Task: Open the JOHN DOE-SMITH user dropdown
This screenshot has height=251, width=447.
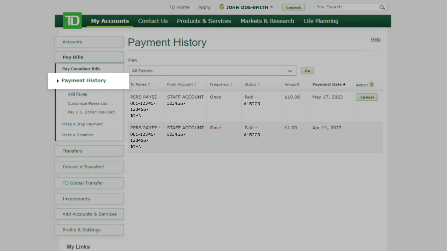Action: [x=250, y=7]
